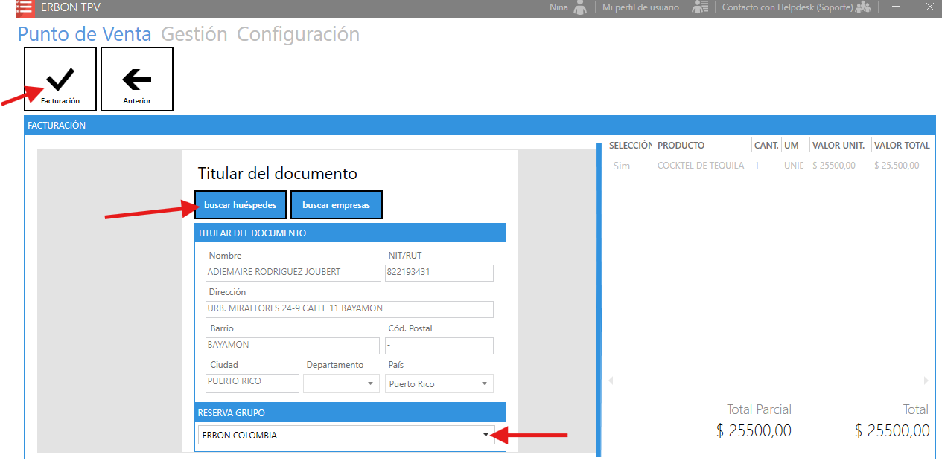The height and width of the screenshot is (463, 942).
Task: Click the Helpdesk support people icon
Action: (863, 7)
